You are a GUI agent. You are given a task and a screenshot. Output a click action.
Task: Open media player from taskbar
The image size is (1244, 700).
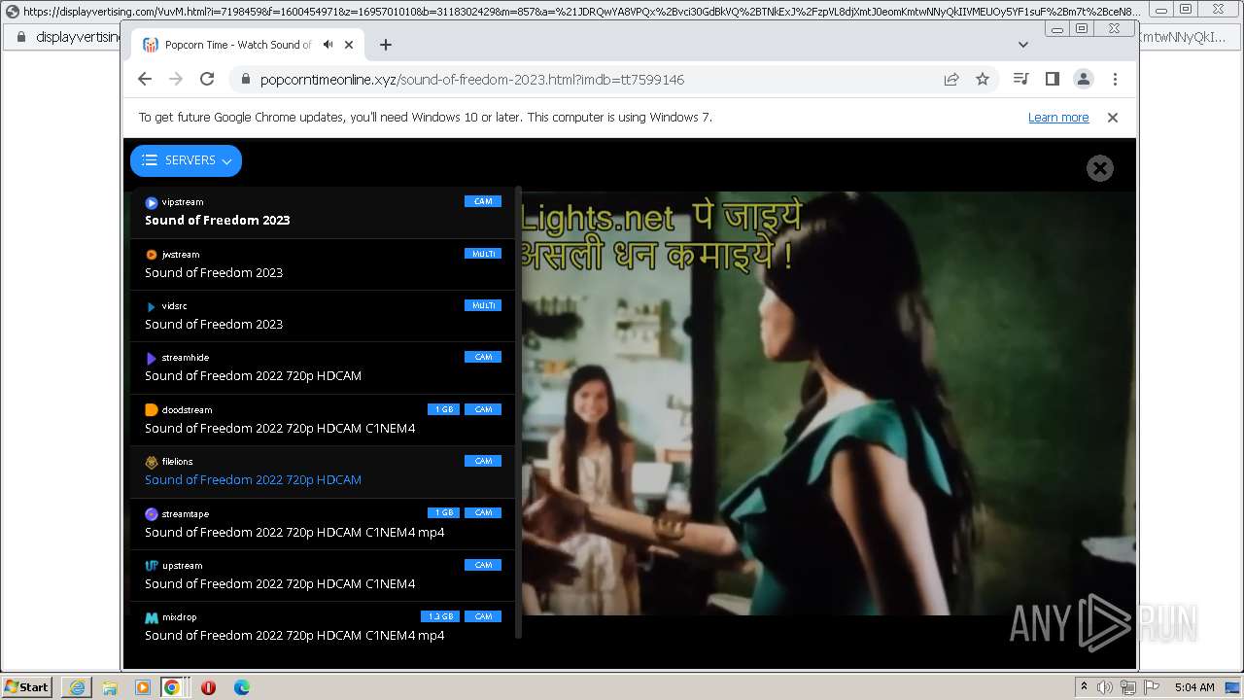point(143,687)
